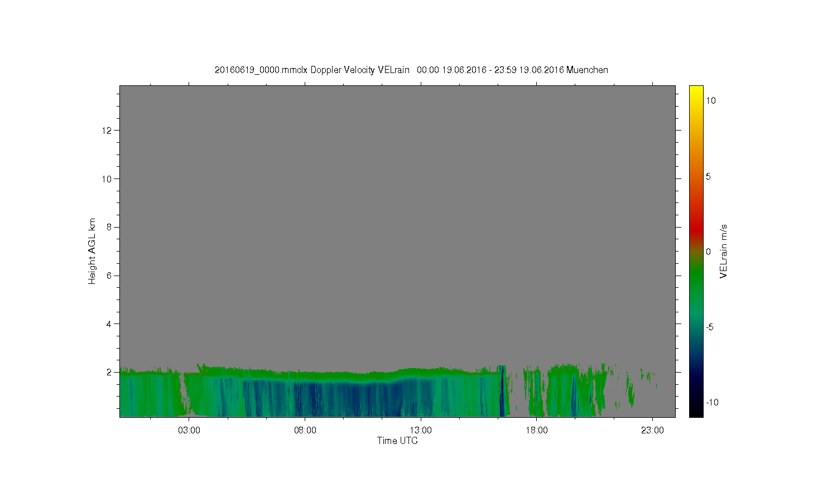This screenshot has width=837, height=502.
Task: Click the '23:00' time tick label
Action: click(652, 431)
